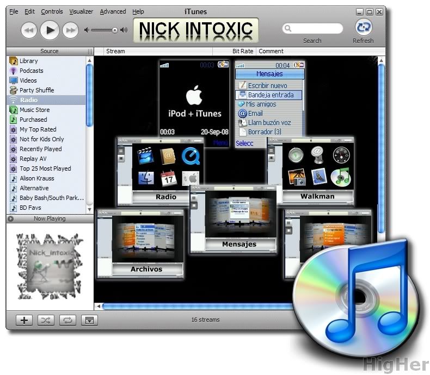Image resolution: width=430 pixels, height=375 pixels.
Task: Select Alison Krauss playlist
Action: [x=46, y=178]
